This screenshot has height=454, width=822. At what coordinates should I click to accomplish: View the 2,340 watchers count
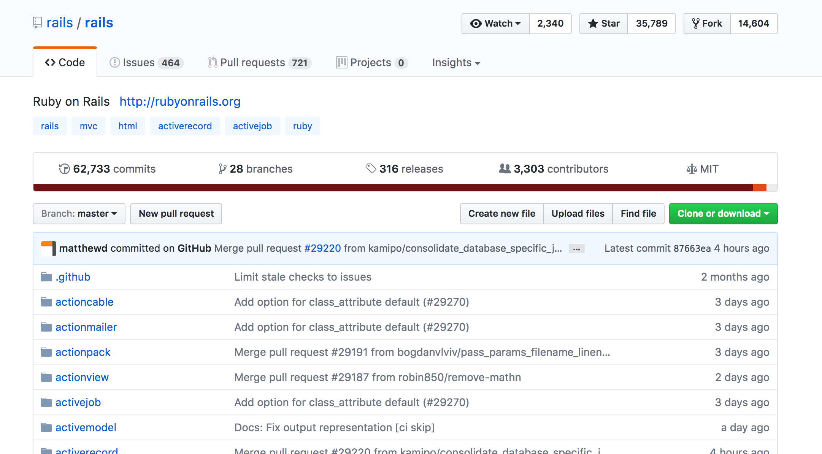point(551,24)
